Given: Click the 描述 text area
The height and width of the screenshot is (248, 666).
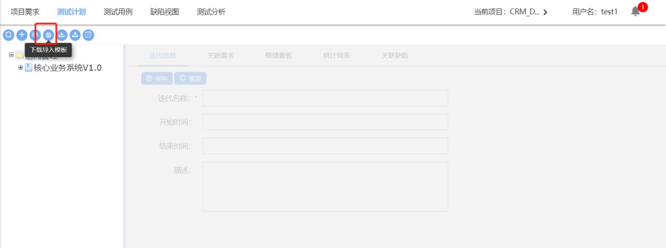Looking at the screenshot, I should [x=325, y=187].
